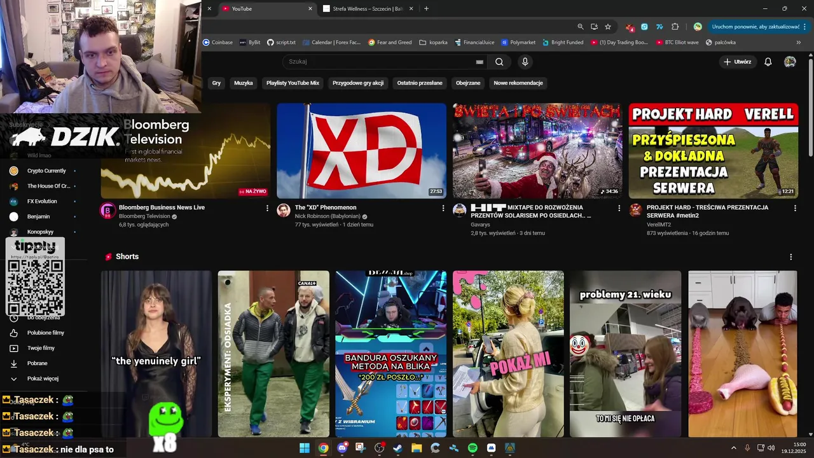Viewport: 814px width, 458px height.
Task: Play the PROJEKT HARD video thumbnail
Action: [x=714, y=151]
